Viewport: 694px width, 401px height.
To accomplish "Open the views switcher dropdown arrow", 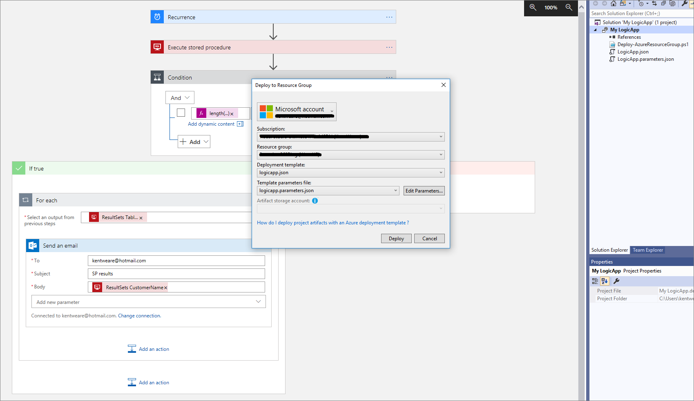I will (629, 4).
